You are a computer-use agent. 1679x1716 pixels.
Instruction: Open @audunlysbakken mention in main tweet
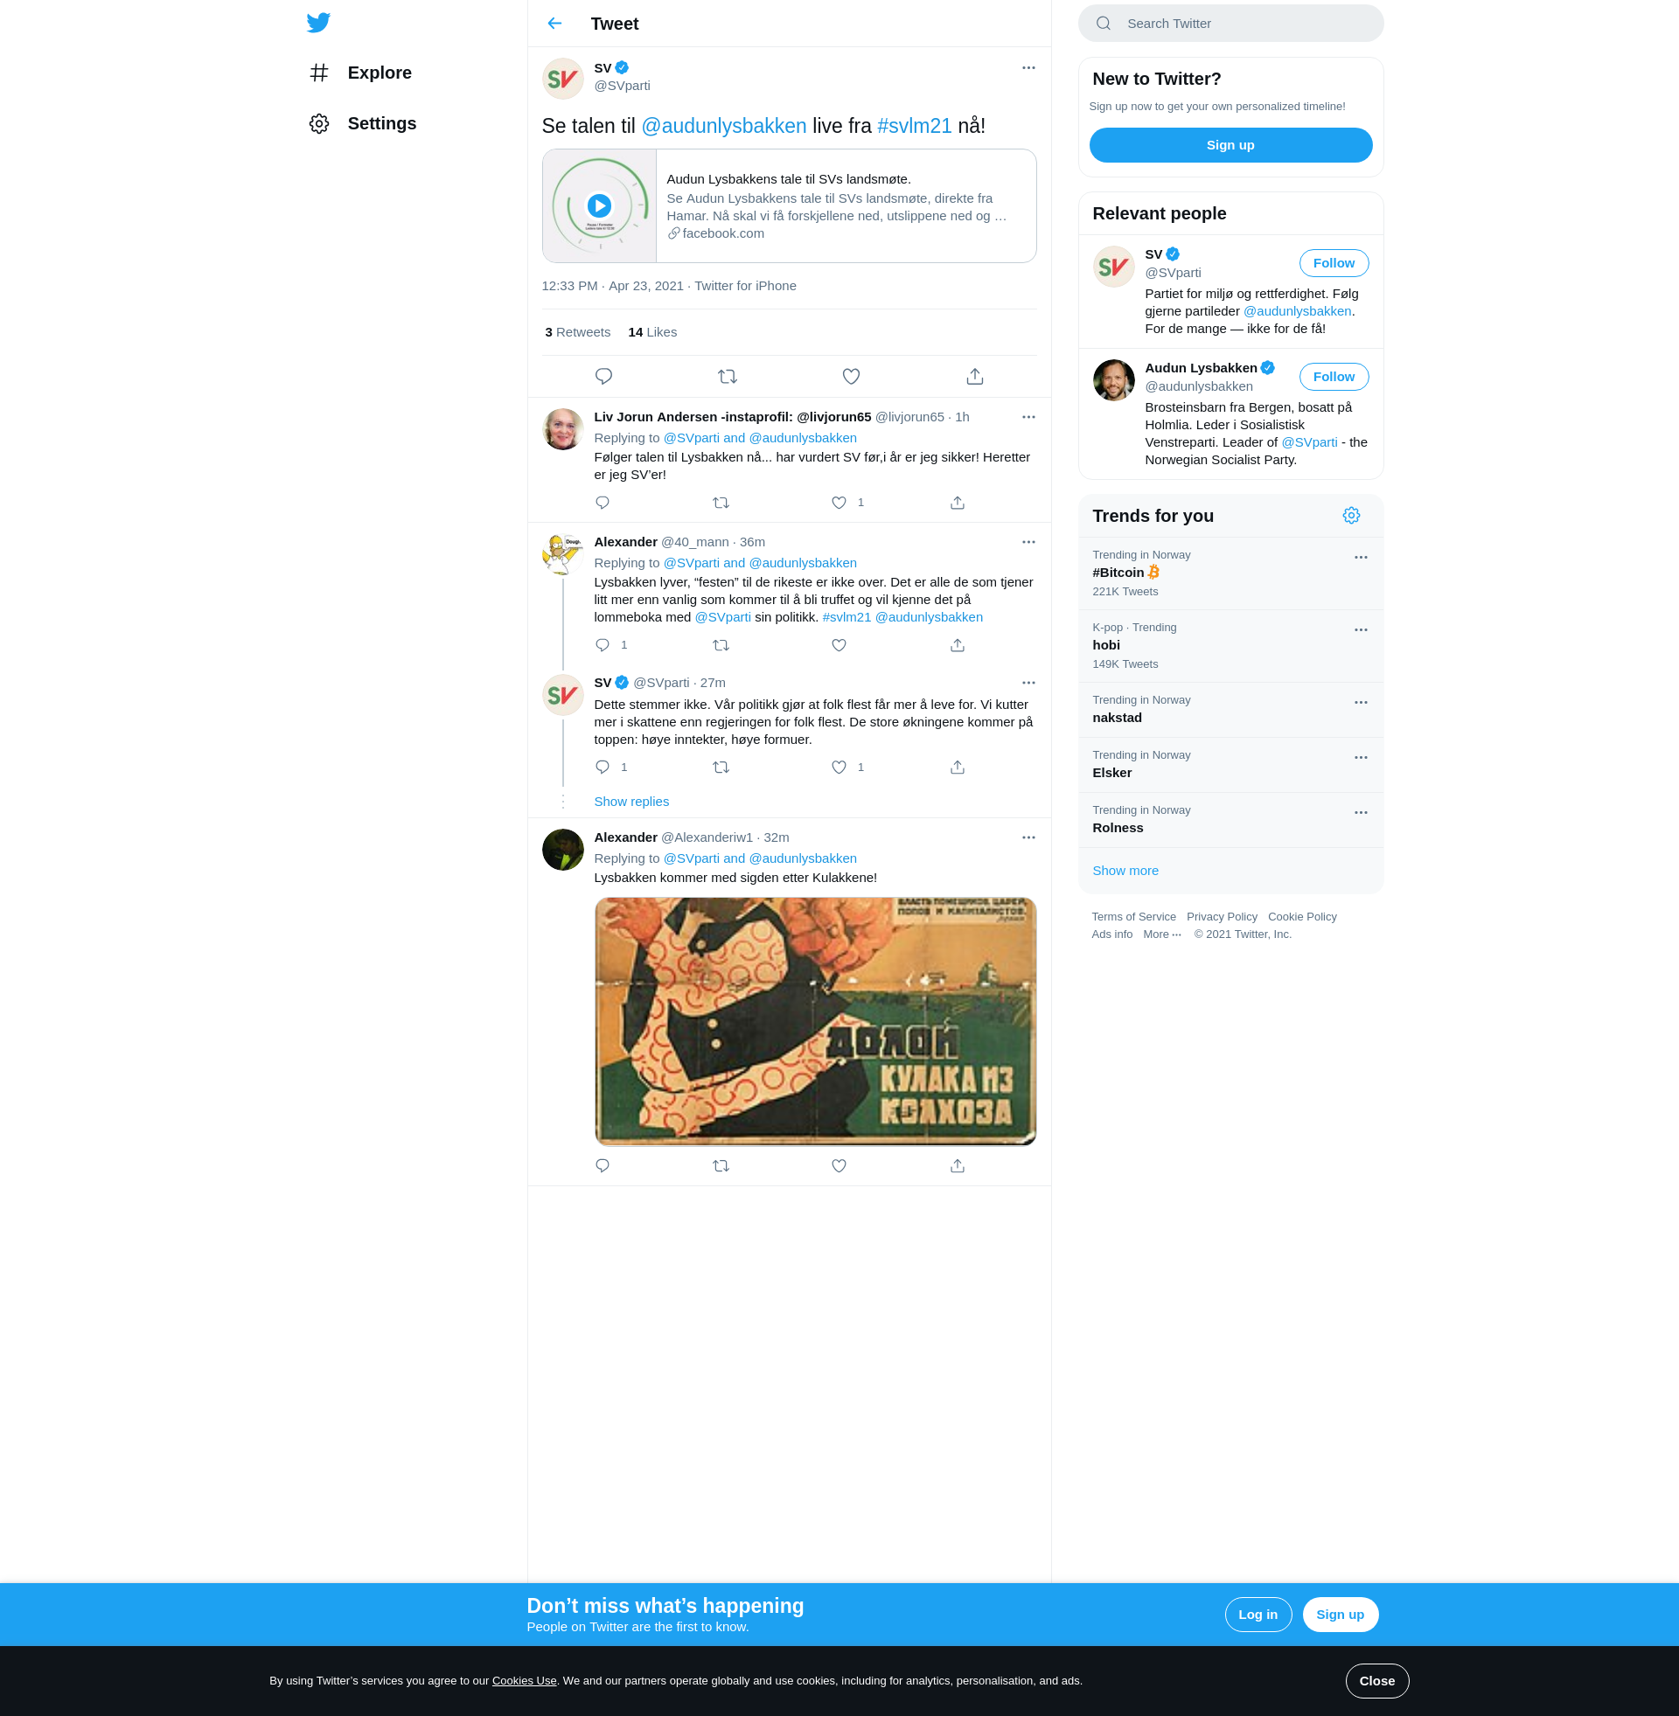(x=723, y=126)
